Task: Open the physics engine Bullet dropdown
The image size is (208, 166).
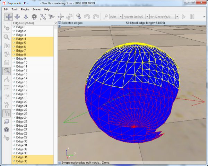Action: coord(116,17)
